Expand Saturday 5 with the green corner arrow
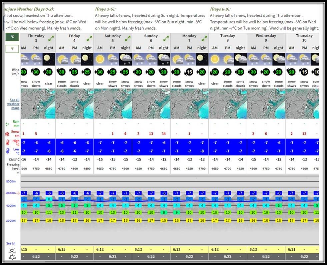Screen dimensions: 327x265 point(127,37)
